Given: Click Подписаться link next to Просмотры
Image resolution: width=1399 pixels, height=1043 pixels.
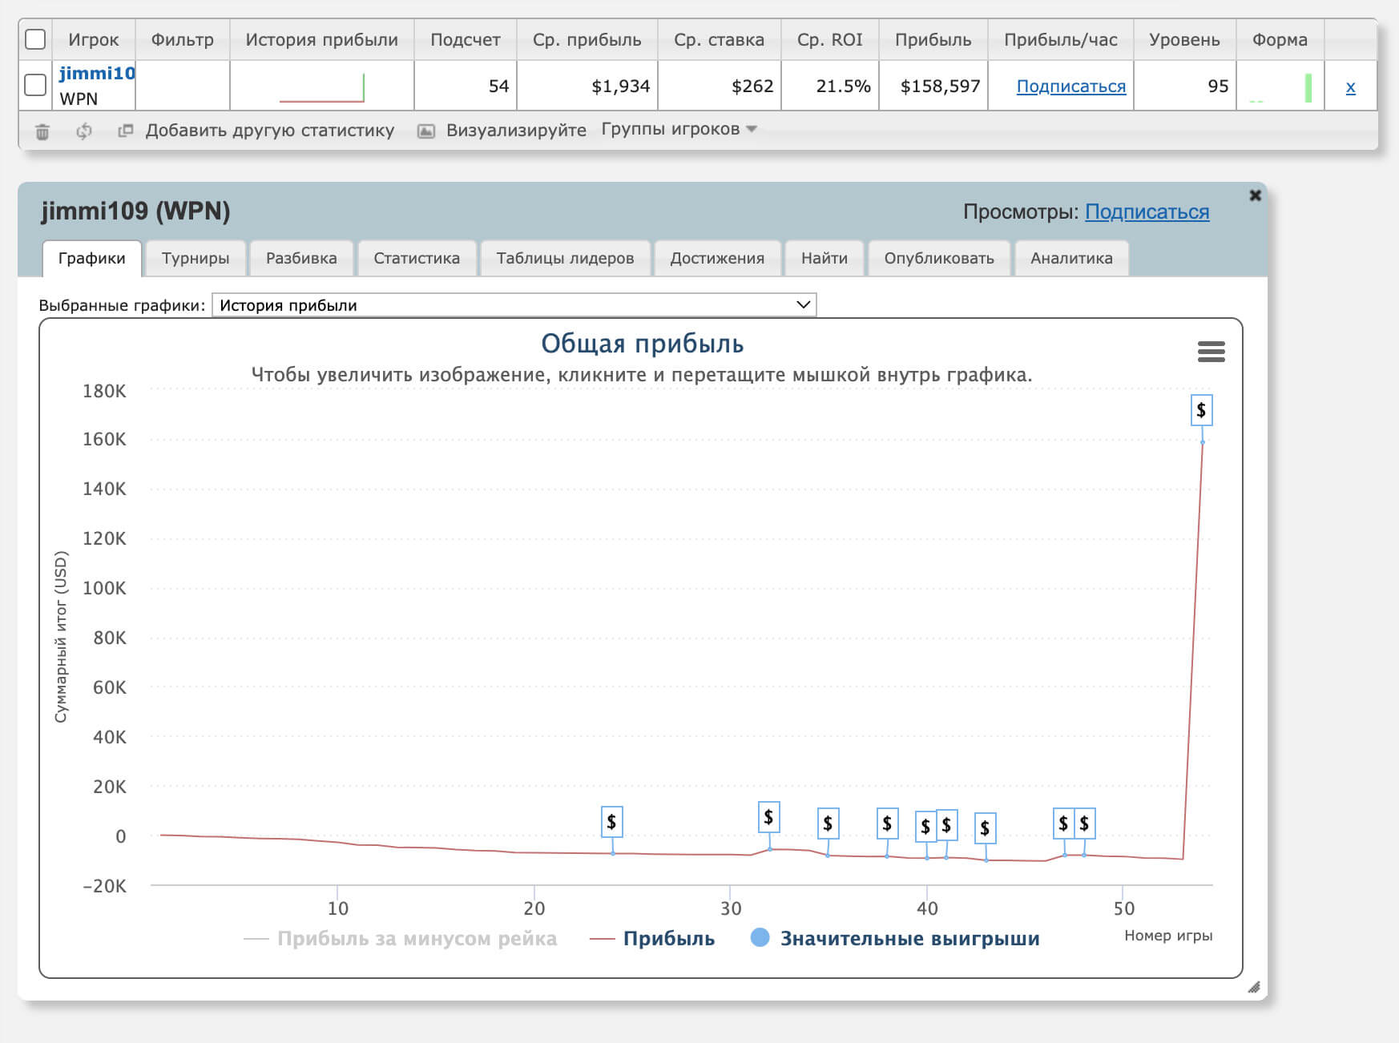Looking at the screenshot, I should [1147, 212].
